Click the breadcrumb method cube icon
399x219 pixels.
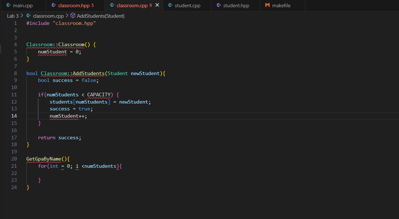click(x=73, y=16)
